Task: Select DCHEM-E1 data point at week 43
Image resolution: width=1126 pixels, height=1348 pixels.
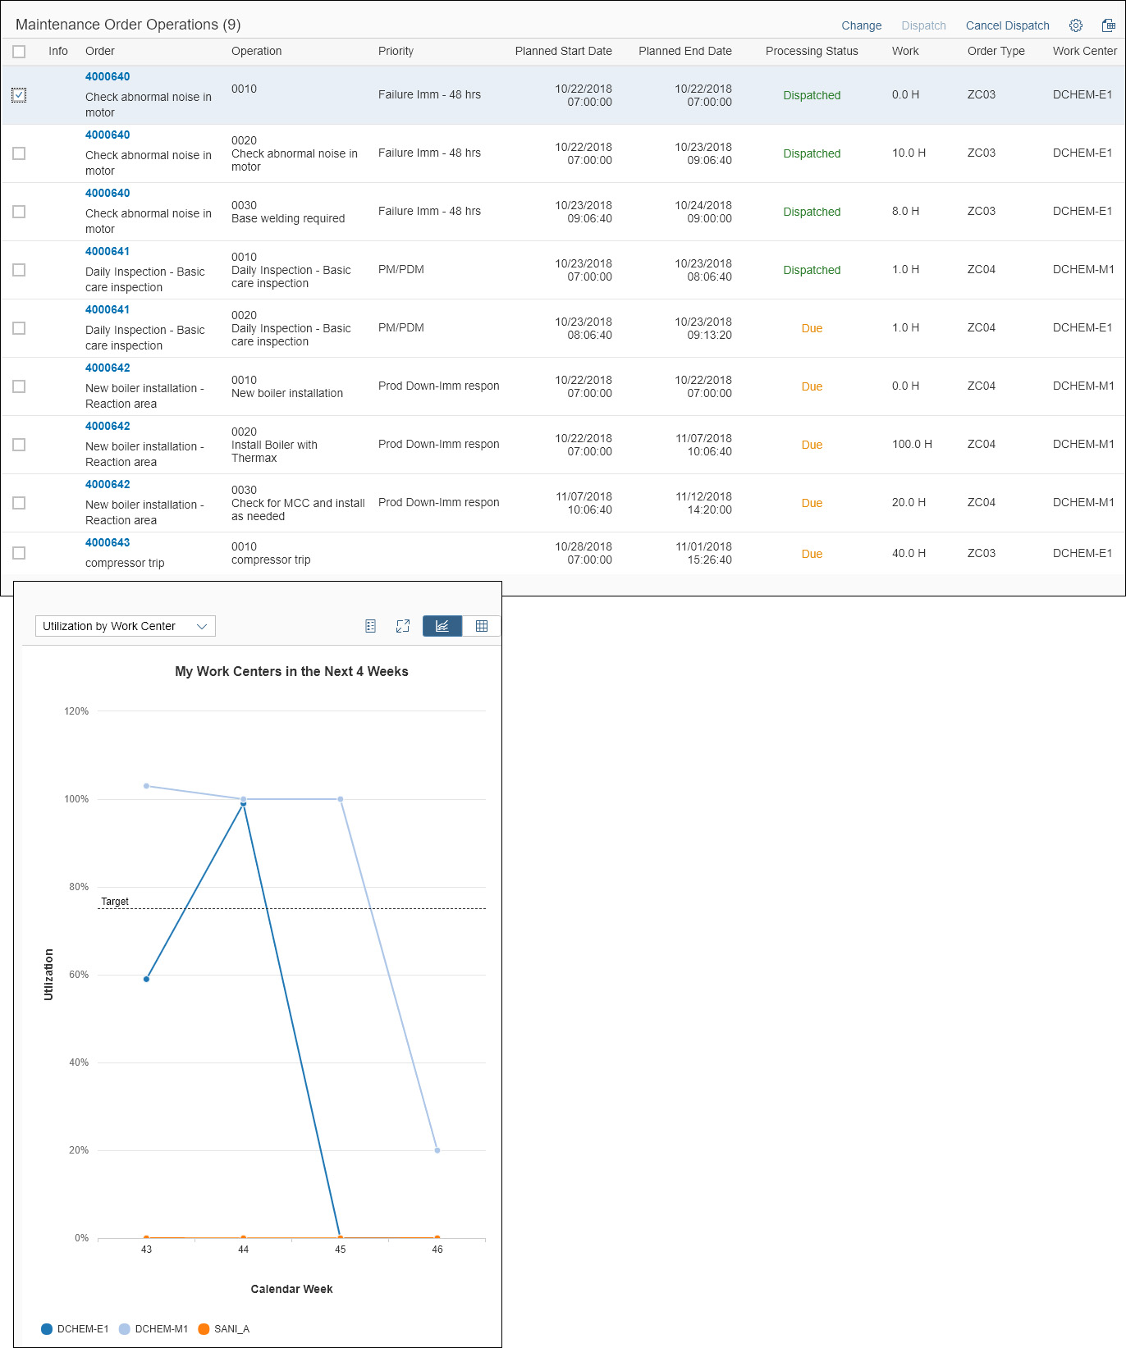Action: tap(146, 979)
